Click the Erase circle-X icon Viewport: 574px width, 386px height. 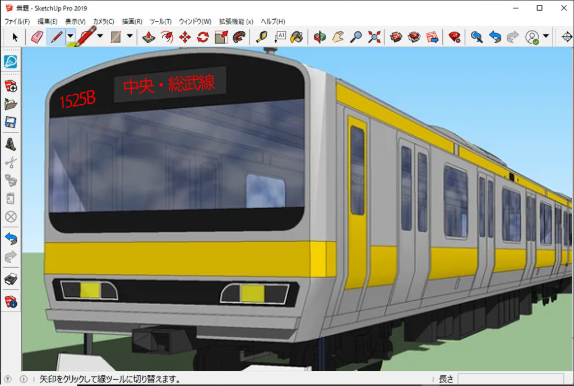pyautogui.click(x=11, y=217)
